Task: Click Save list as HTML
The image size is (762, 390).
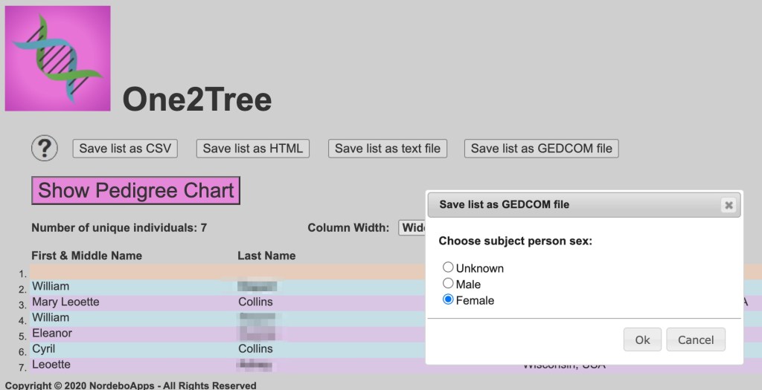Action: pos(252,149)
